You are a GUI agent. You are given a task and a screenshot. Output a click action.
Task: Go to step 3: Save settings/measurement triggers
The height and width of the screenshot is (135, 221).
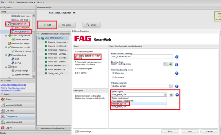(88, 63)
